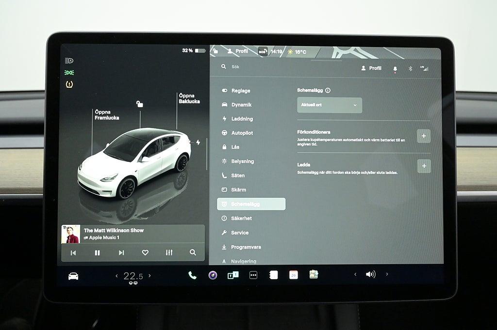Add a Förkonditionera schedule with plus
497x330 pixels.
pos(423,136)
